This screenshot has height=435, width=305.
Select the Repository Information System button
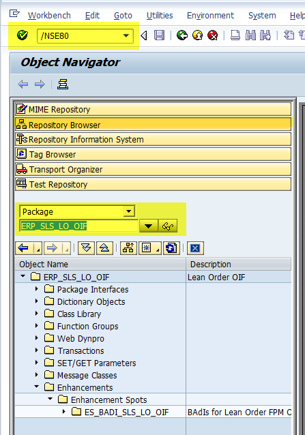click(153, 139)
